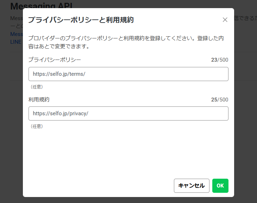Confirm with the green OK button
Image resolution: width=257 pixels, height=203 pixels.
pyautogui.click(x=220, y=186)
